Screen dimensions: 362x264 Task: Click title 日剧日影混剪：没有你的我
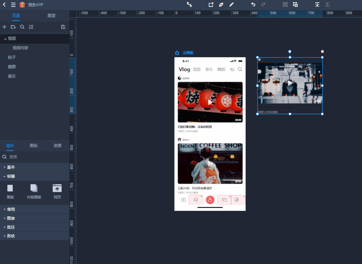[x=195, y=127]
